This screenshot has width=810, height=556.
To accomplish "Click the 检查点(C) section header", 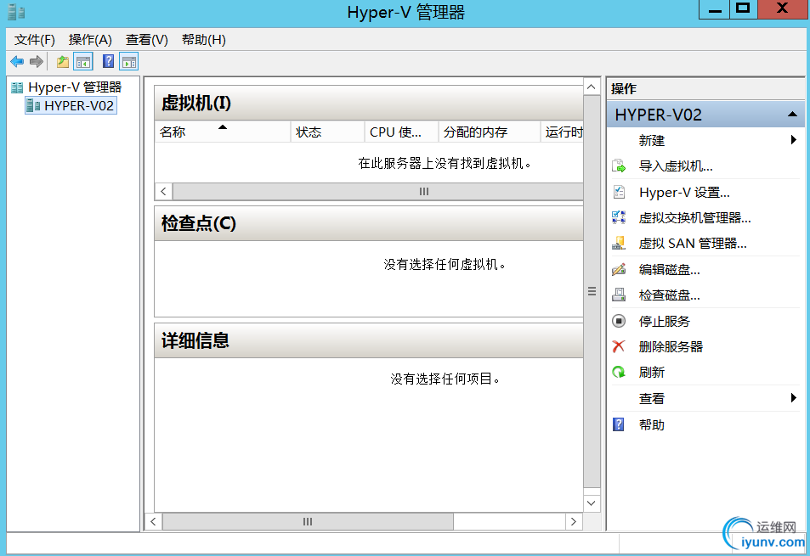I will [369, 223].
